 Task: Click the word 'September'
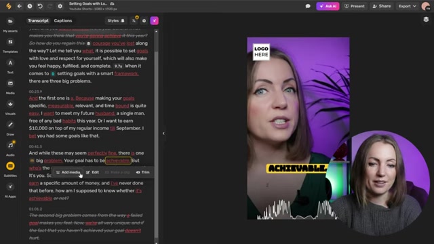(128, 128)
